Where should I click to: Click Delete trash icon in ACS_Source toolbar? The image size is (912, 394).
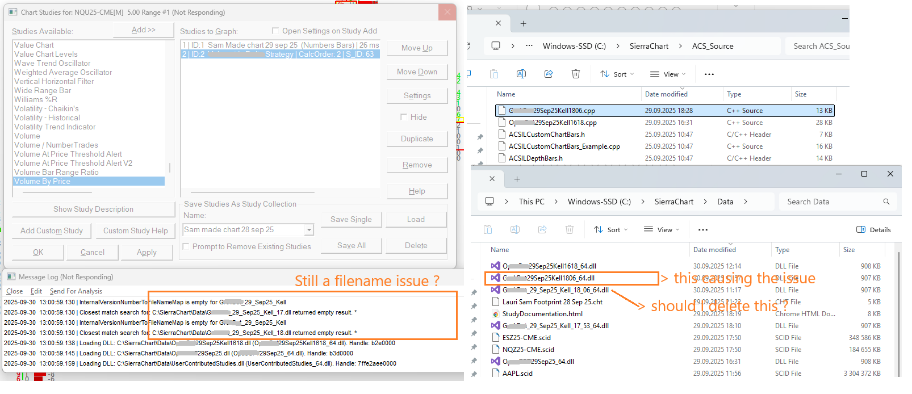[x=575, y=74]
